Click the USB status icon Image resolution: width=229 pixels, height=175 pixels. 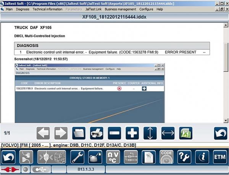coord(41,170)
